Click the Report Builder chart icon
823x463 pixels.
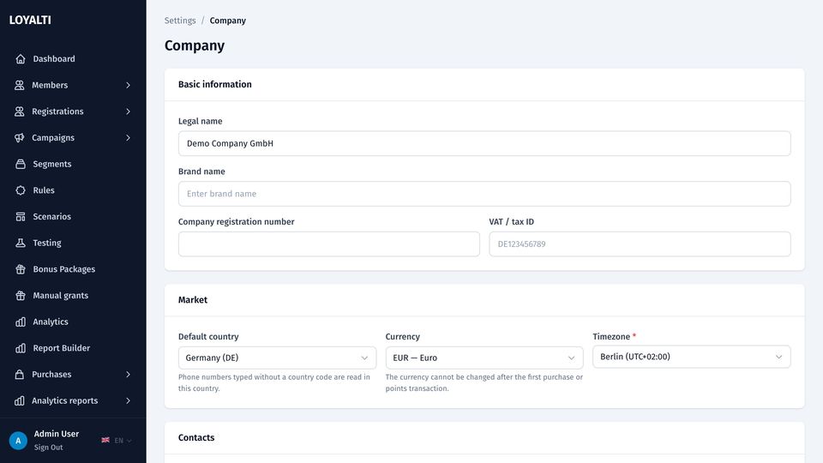(x=21, y=348)
